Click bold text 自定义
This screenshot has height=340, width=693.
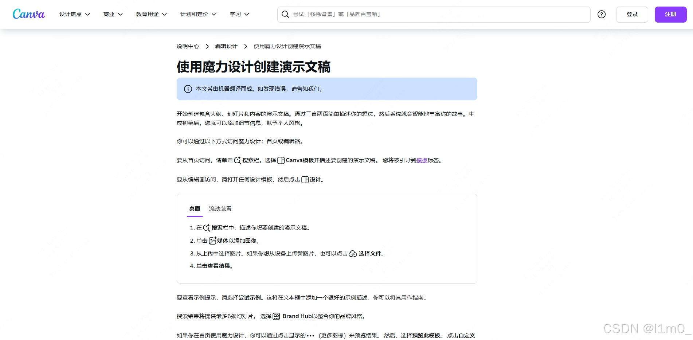[x=467, y=336]
